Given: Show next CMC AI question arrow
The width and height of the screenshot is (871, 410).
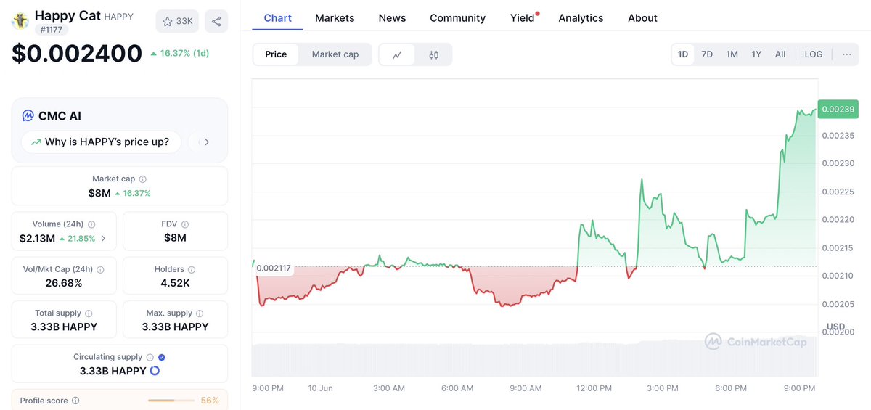Looking at the screenshot, I should click(207, 142).
